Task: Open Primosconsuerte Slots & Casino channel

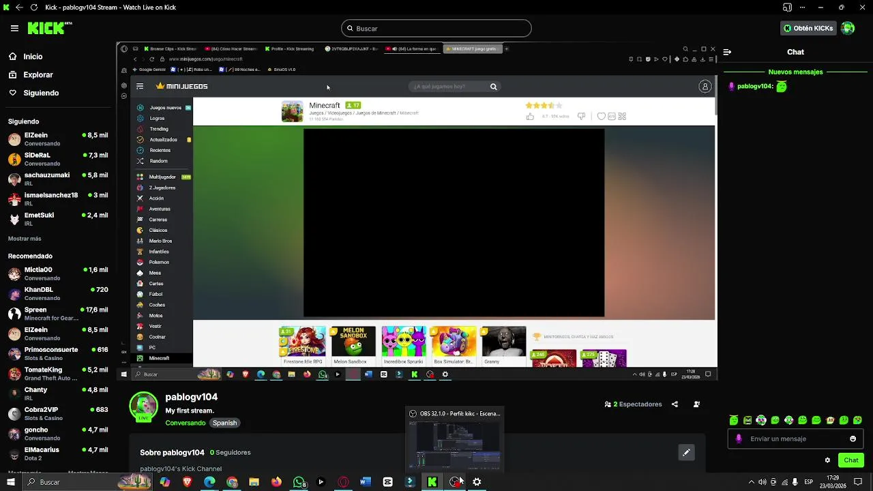Action: pos(58,353)
